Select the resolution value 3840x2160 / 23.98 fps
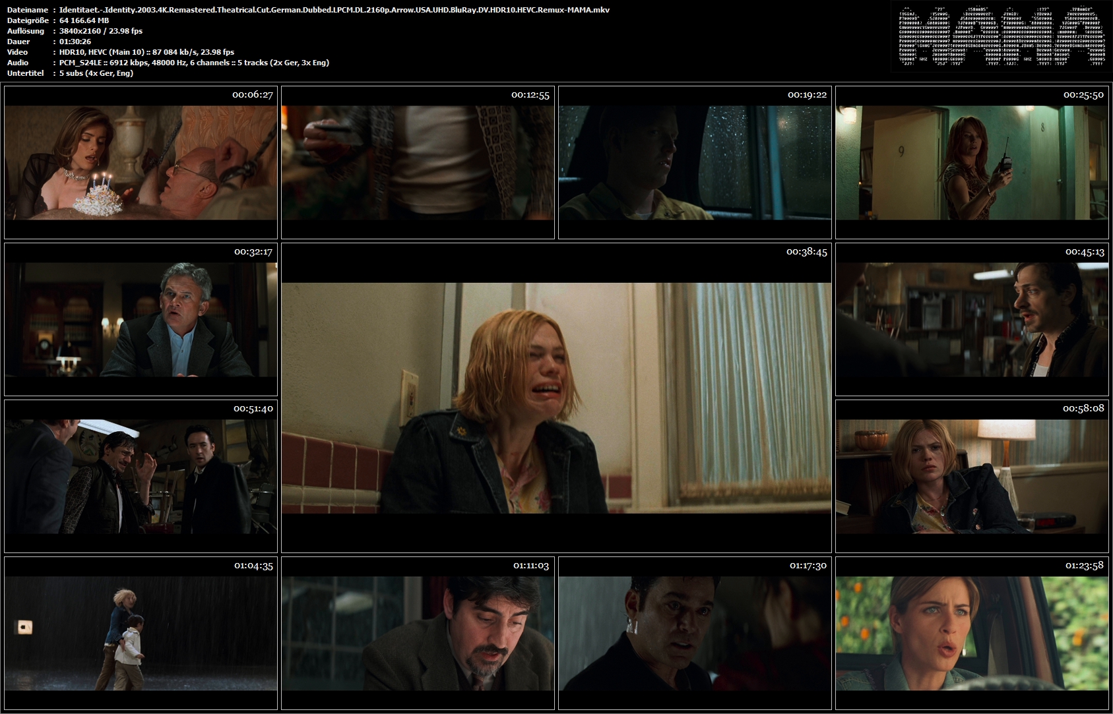Screen dimensions: 1113x714 [101, 31]
